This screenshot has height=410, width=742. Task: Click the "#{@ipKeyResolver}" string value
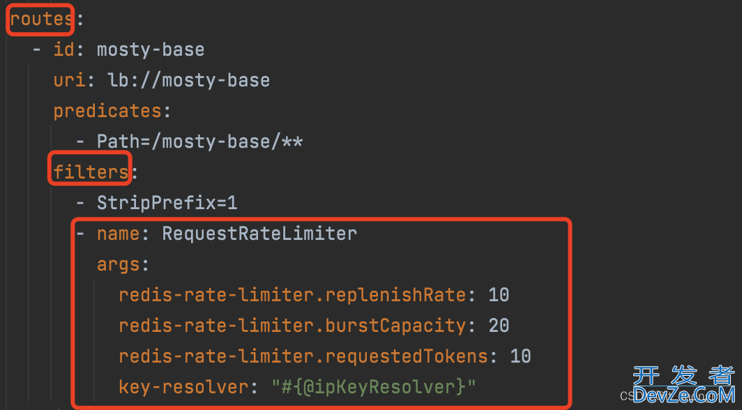click(373, 387)
